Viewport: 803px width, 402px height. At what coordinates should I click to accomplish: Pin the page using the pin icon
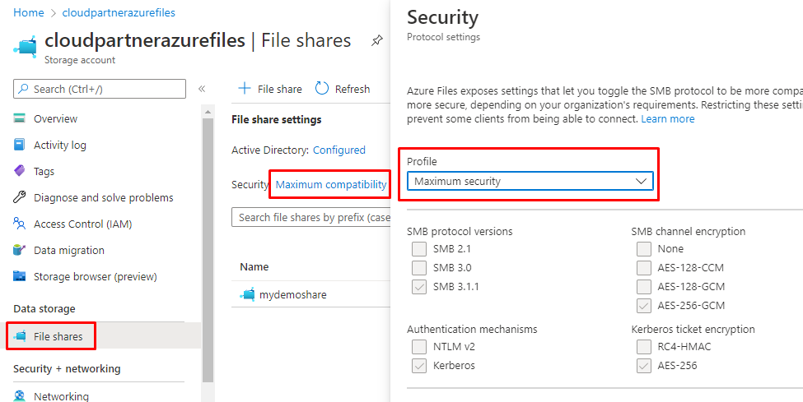pos(376,40)
